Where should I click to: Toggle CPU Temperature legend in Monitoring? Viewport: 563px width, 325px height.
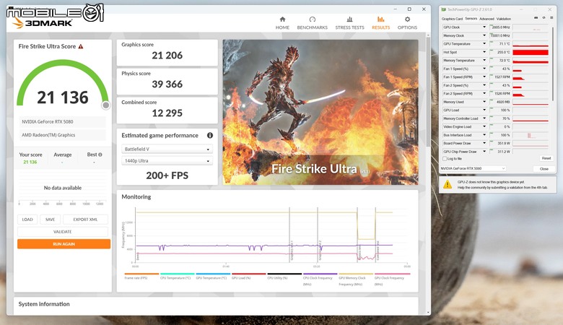pos(177,276)
